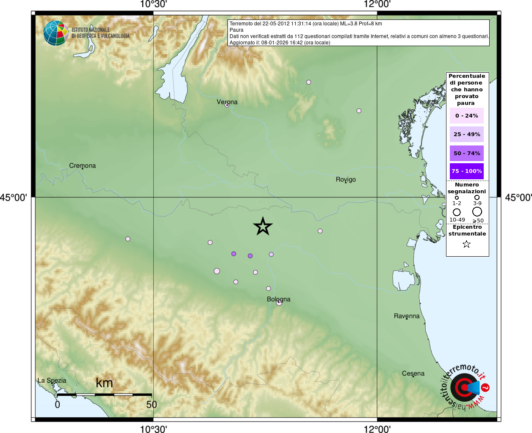Click the westernmost light report marker
Viewport: 532px width, 433px height.
tap(128, 239)
